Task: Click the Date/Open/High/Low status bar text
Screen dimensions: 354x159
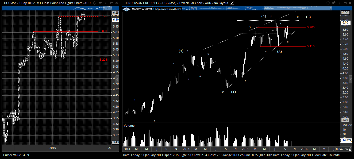Action: 232,155
